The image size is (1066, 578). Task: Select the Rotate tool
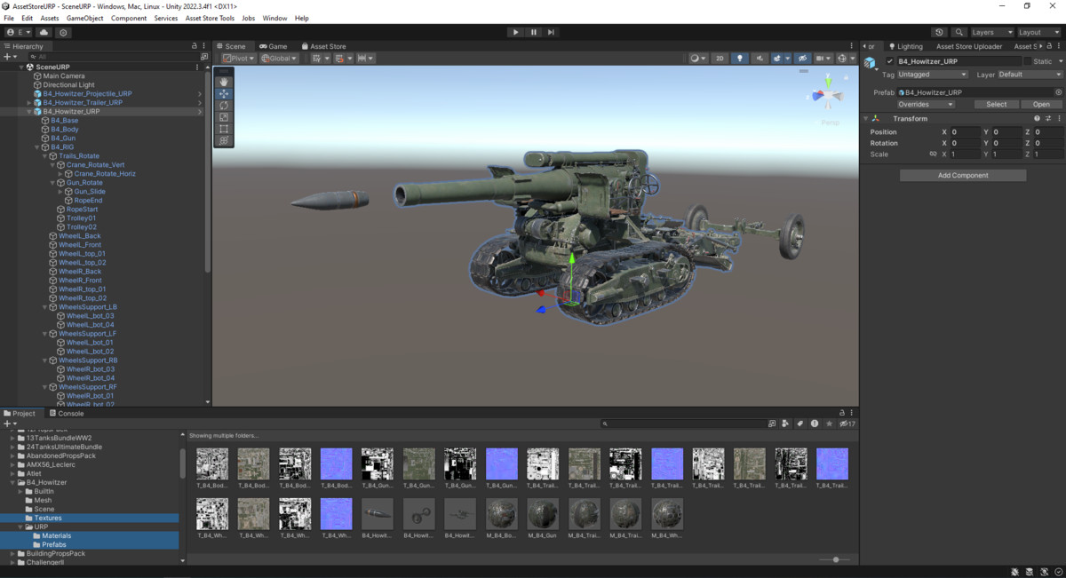(223, 104)
